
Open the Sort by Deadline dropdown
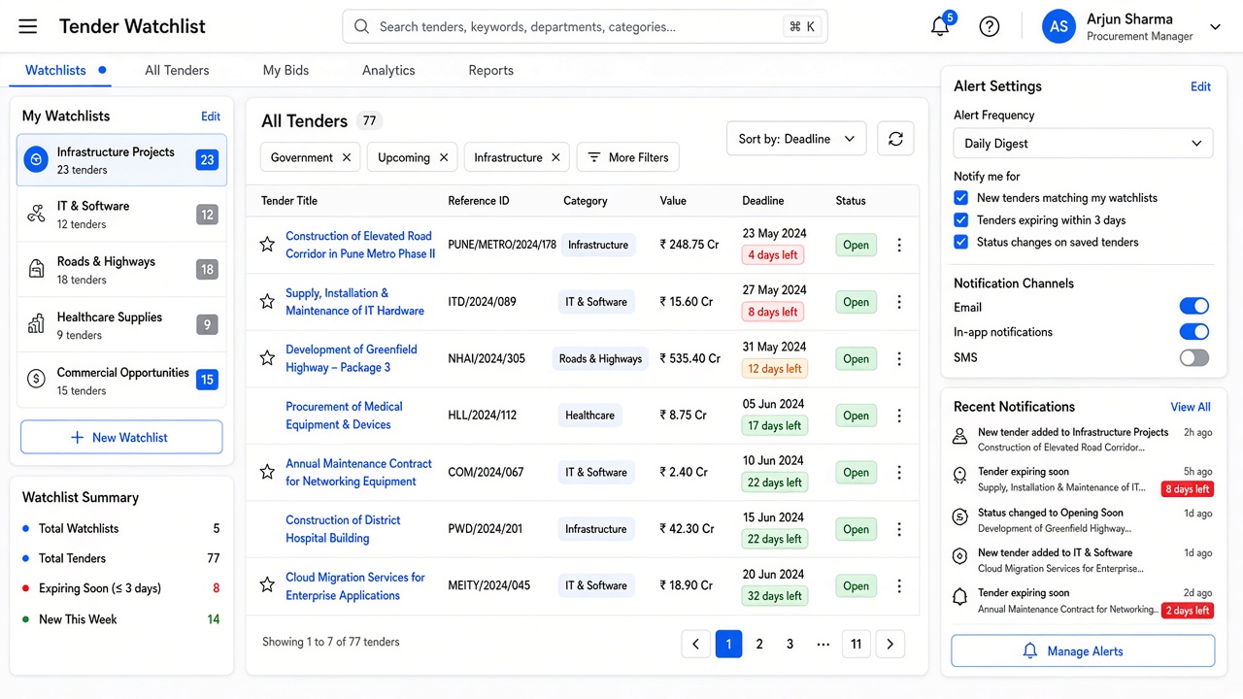pyautogui.click(x=796, y=139)
